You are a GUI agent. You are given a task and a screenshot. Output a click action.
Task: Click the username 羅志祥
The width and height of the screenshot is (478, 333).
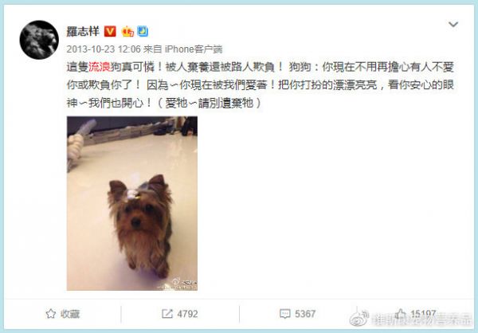click(x=83, y=31)
